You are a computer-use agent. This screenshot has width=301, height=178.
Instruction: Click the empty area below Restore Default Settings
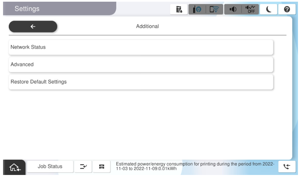click(141, 122)
